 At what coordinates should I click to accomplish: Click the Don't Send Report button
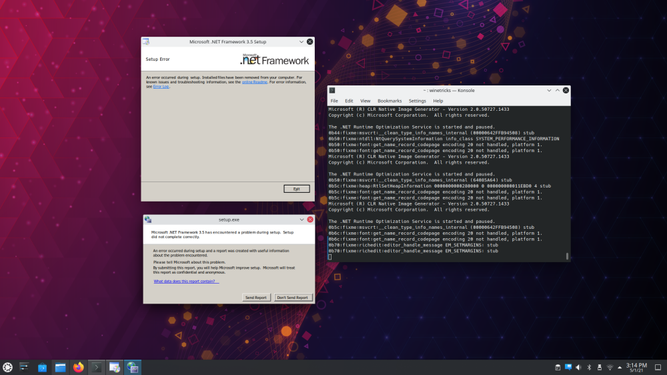(x=292, y=298)
